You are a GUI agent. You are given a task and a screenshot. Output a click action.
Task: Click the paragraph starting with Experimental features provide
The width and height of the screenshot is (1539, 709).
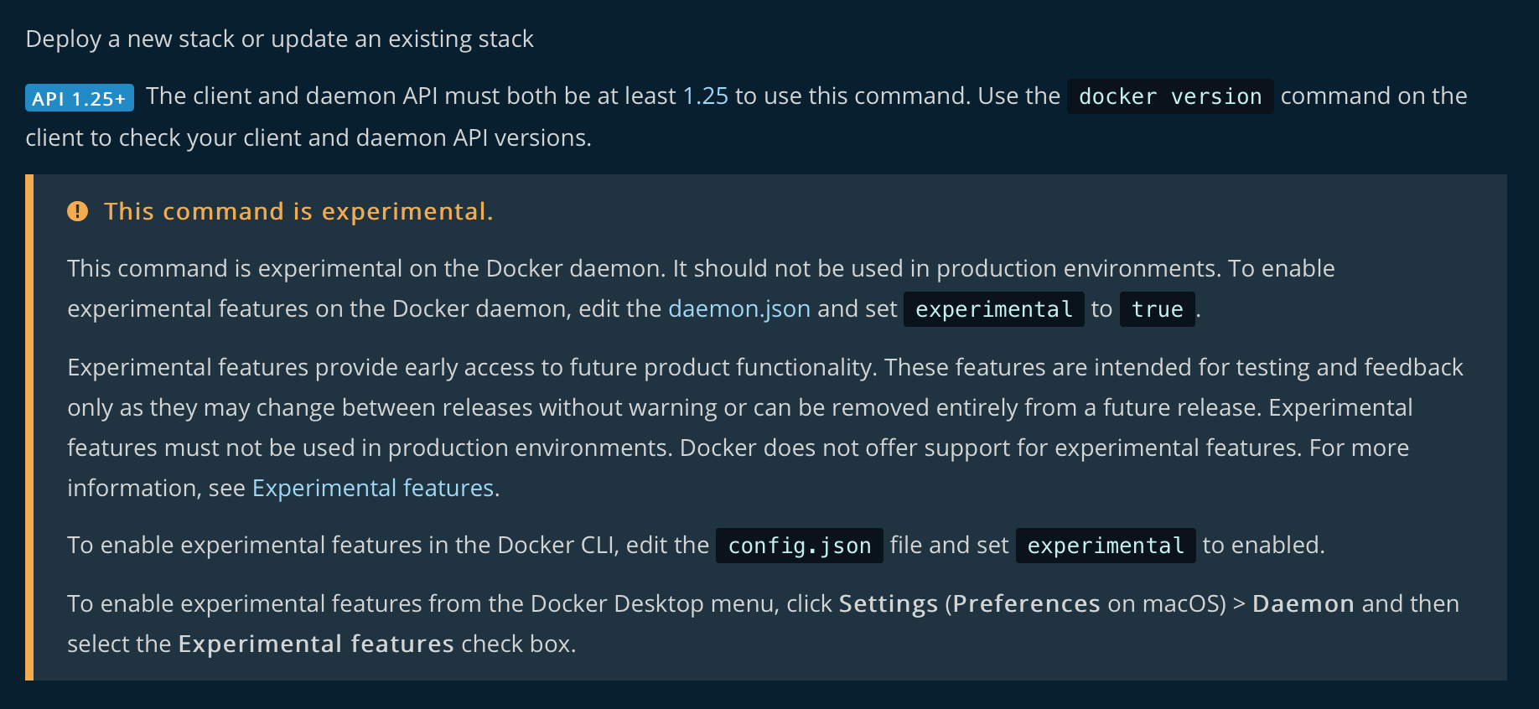coord(765,427)
